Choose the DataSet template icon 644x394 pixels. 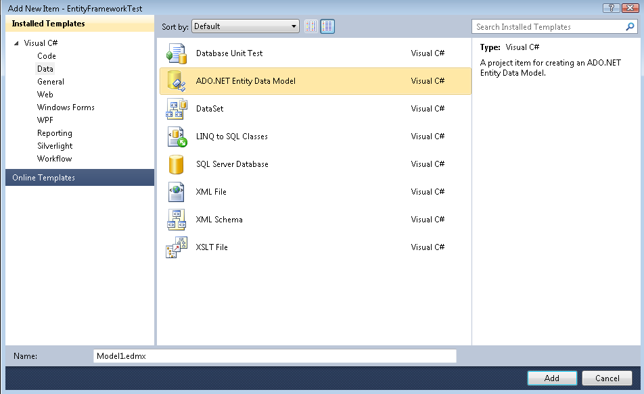pyautogui.click(x=176, y=109)
